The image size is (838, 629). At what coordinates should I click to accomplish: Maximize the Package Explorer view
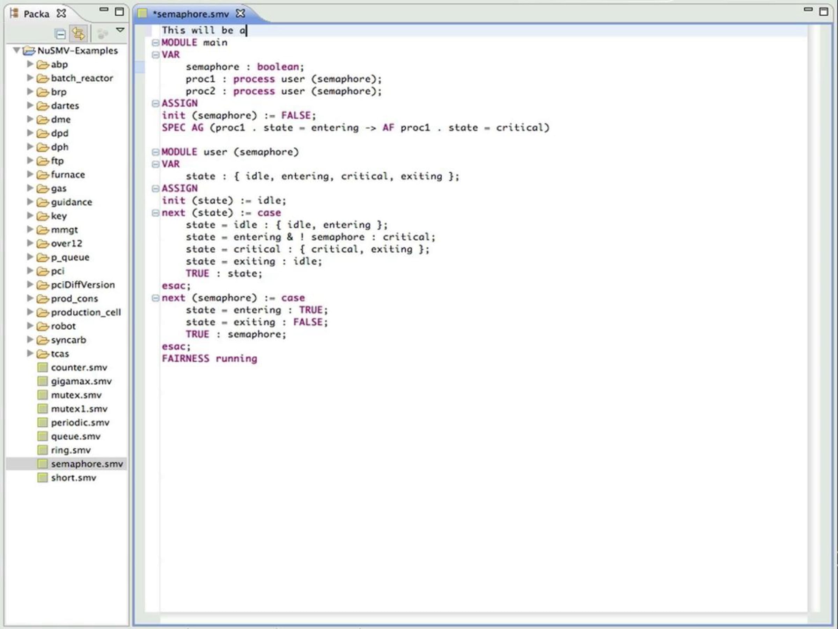click(x=119, y=12)
